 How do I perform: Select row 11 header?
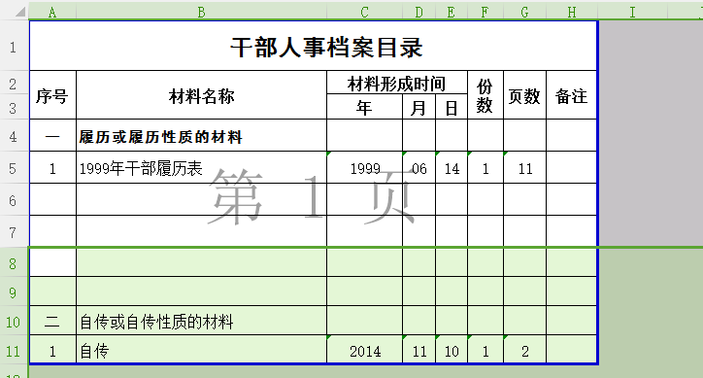click(x=14, y=351)
